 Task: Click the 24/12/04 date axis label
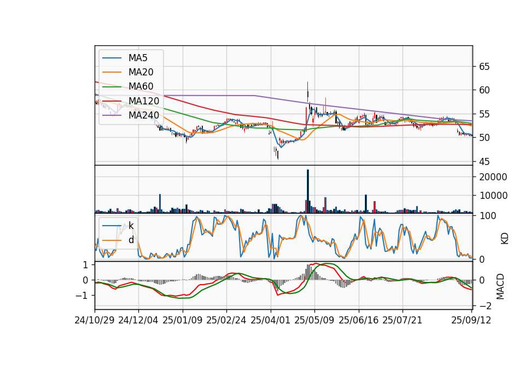[138, 320]
